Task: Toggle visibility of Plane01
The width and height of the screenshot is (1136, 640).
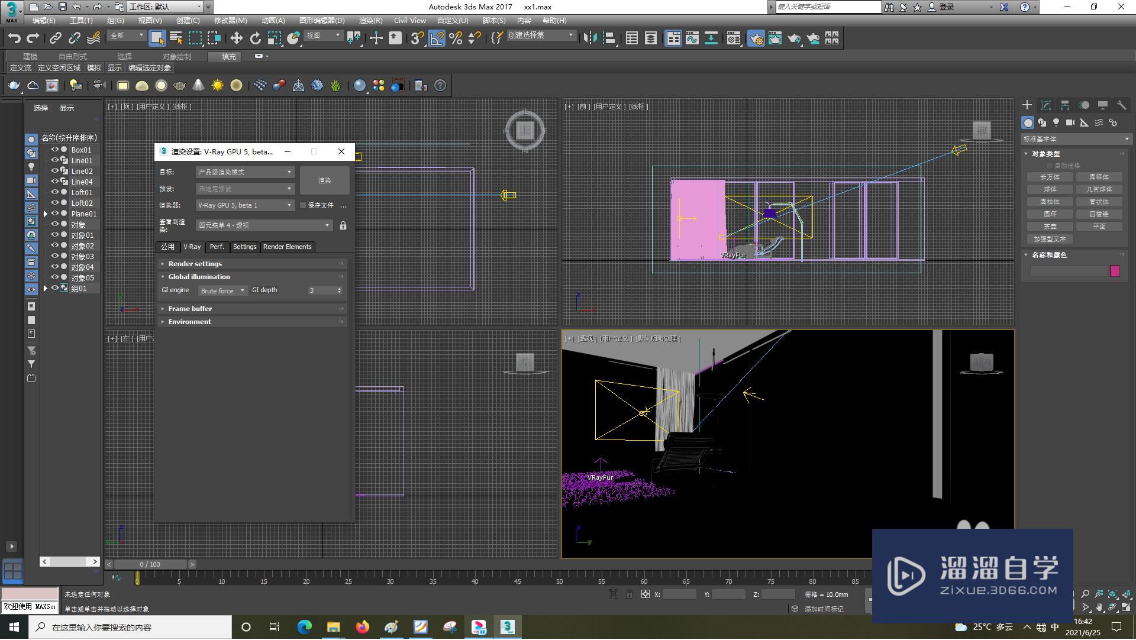Action: pyautogui.click(x=54, y=214)
